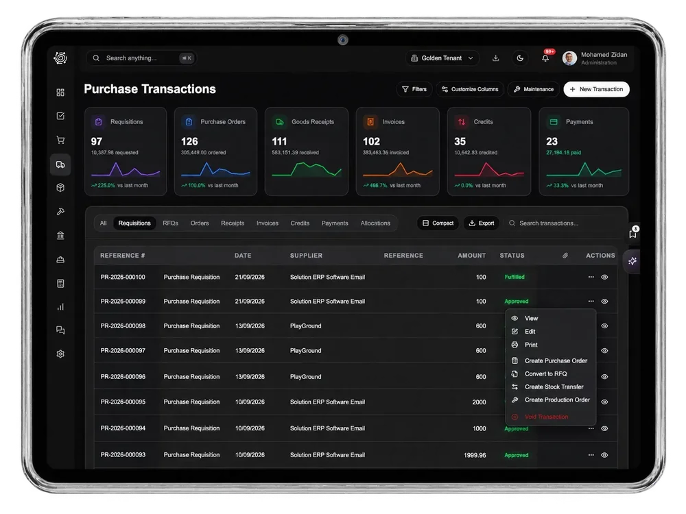Click the attachment paperclip column header

click(x=565, y=256)
